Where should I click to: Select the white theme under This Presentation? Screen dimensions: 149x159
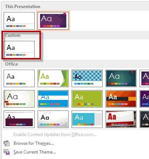[x=19, y=21]
